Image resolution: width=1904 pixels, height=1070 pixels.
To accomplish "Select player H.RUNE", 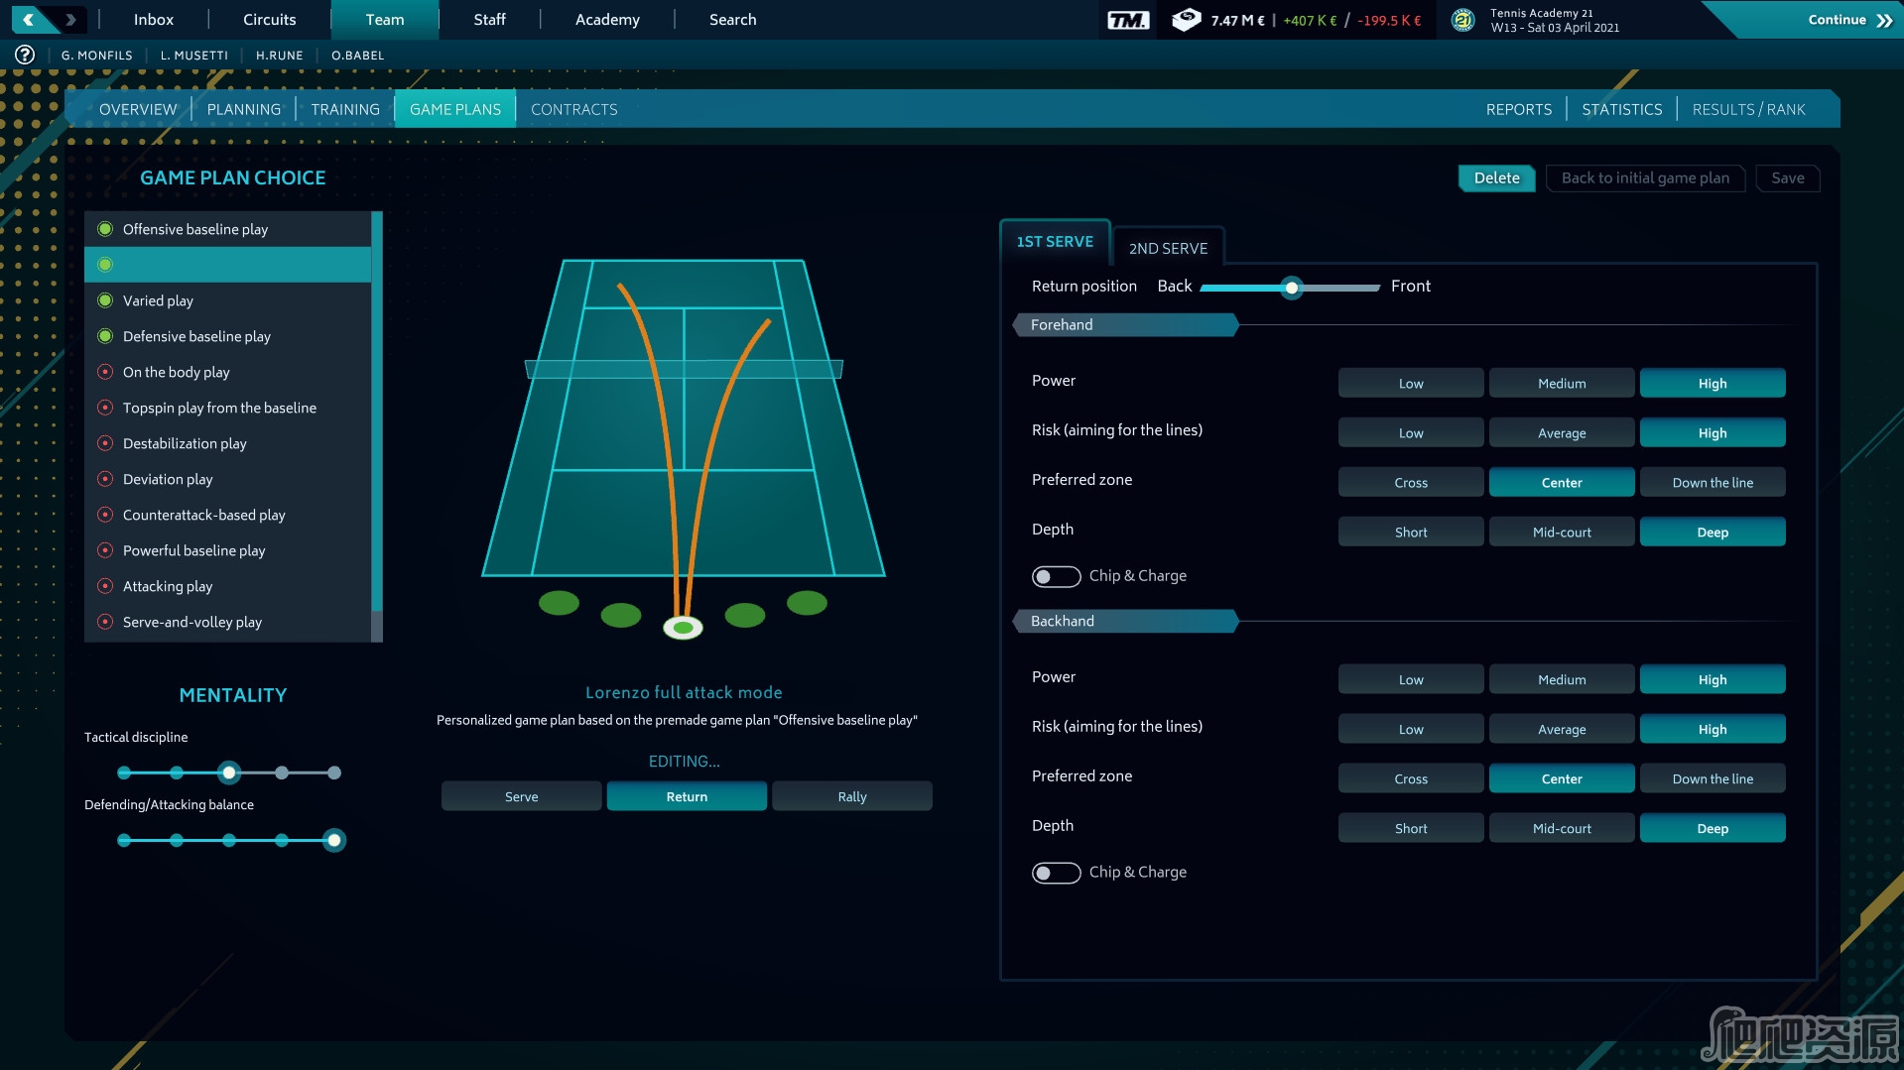I will pyautogui.click(x=279, y=56).
